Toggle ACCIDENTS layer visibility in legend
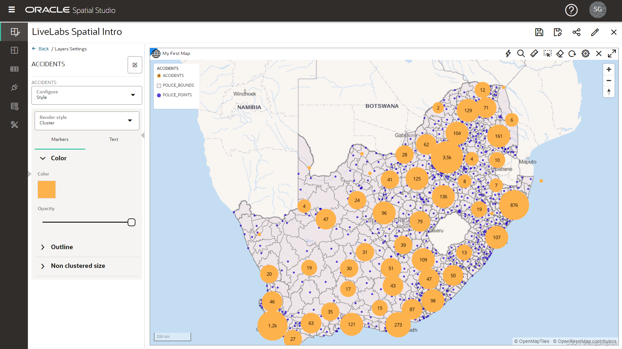Image resolution: width=622 pixels, height=349 pixels. (x=159, y=76)
